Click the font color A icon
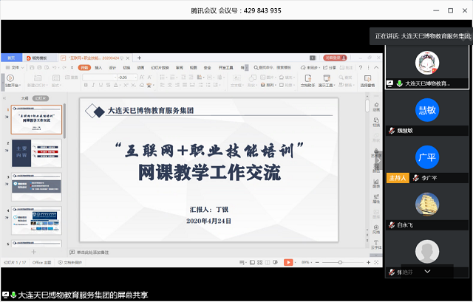This screenshot has height=302, width=473. (x=116, y=86)
